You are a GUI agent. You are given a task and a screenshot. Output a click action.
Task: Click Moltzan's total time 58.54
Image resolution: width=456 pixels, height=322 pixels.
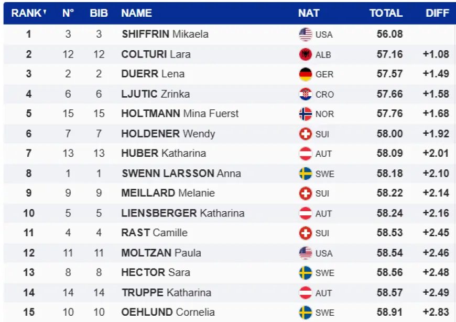(x=389, y=253)
